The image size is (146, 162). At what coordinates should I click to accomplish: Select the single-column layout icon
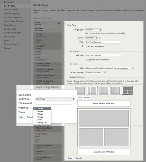point(81,90)
